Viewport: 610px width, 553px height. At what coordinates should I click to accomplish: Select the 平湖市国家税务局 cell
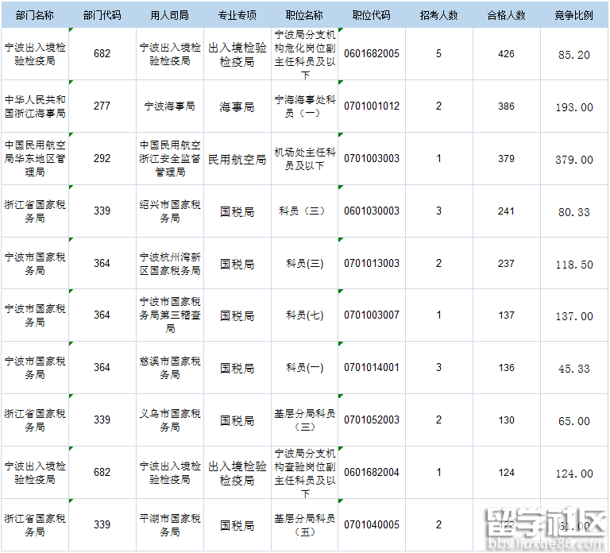click(x=169, y=525)
